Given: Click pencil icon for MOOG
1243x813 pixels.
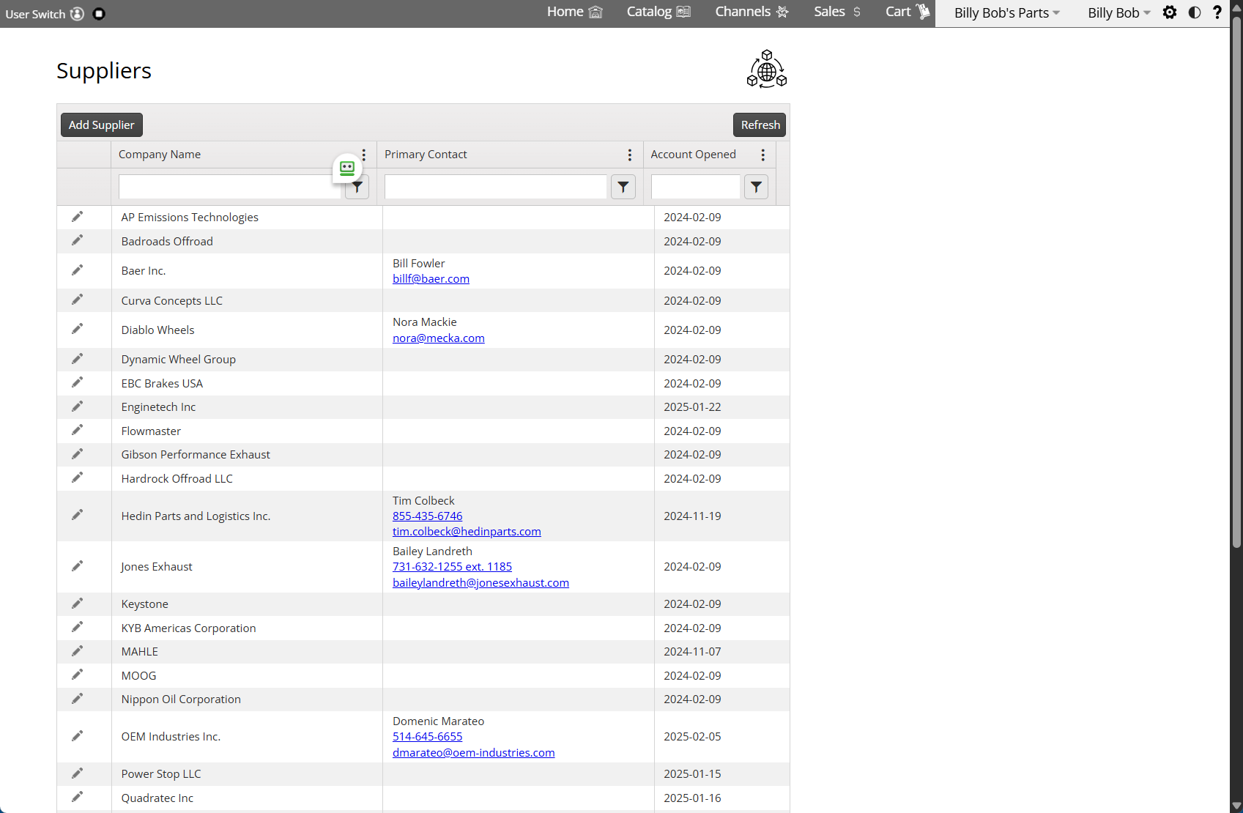Looking at the screenshot, I should click(x=77, y=675).
